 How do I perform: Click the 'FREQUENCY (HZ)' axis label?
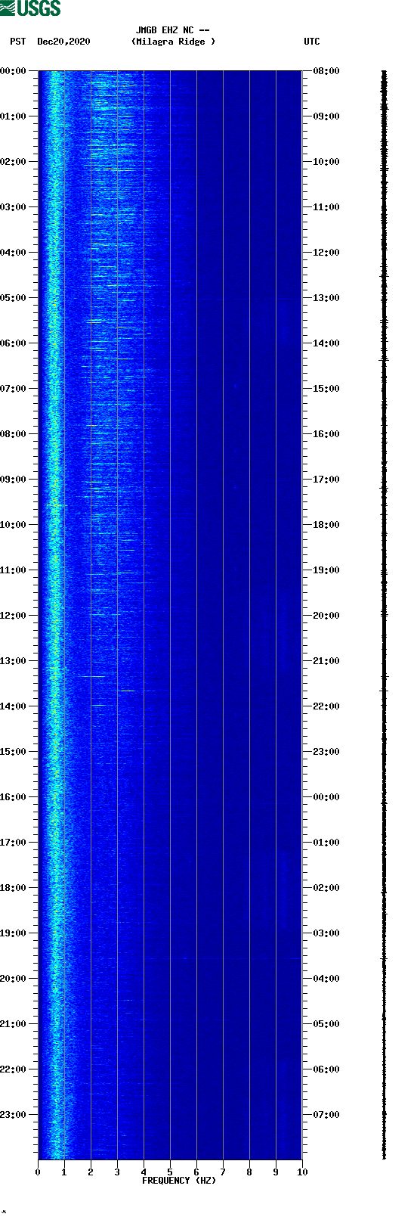click(x=179, y=1181)
